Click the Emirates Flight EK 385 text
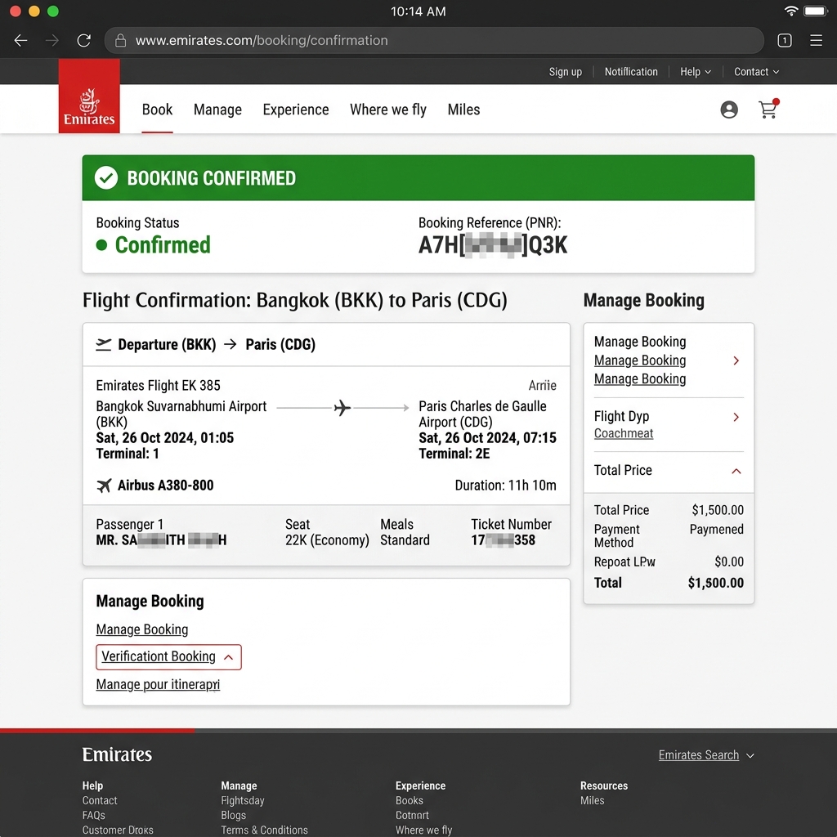Image resolution: width=837 pixels, height=837 pixels. tap(158, 386)
